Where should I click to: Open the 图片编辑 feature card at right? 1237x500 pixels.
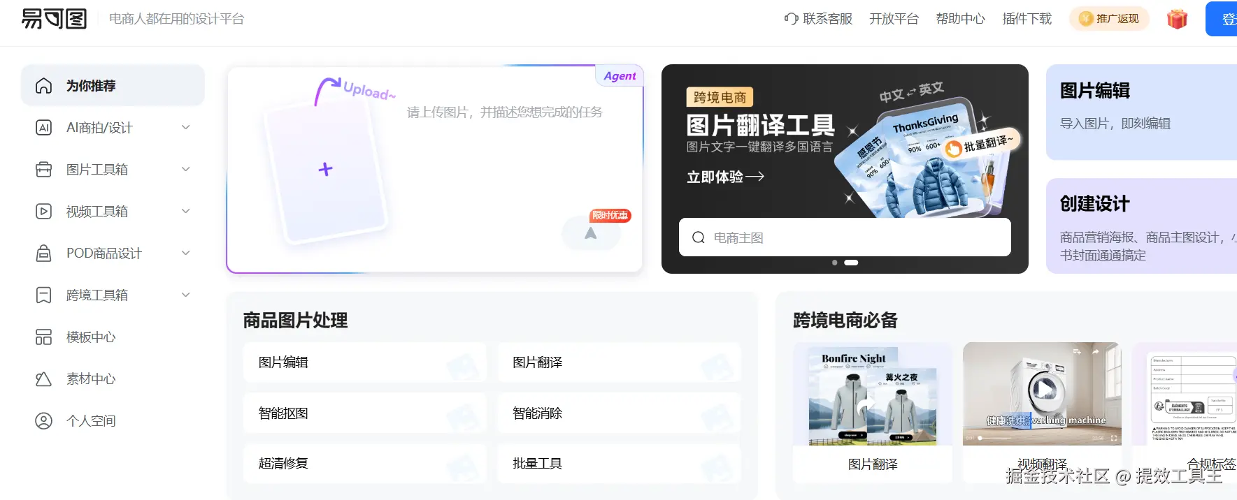[x=1141, y=112]
